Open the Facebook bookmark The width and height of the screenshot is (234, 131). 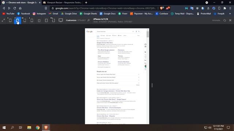point(23,14)
